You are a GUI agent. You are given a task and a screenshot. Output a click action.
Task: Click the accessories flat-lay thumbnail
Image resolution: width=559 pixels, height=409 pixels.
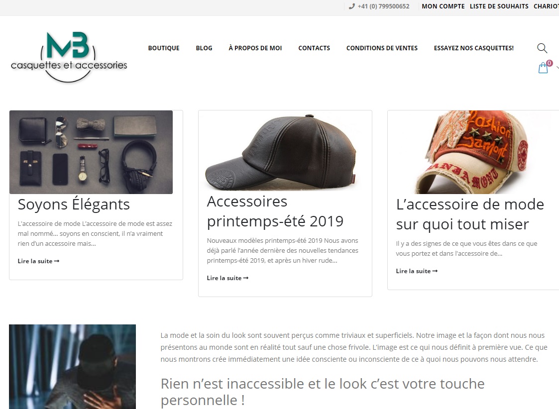pyautogui.click(x=91, y=152)
